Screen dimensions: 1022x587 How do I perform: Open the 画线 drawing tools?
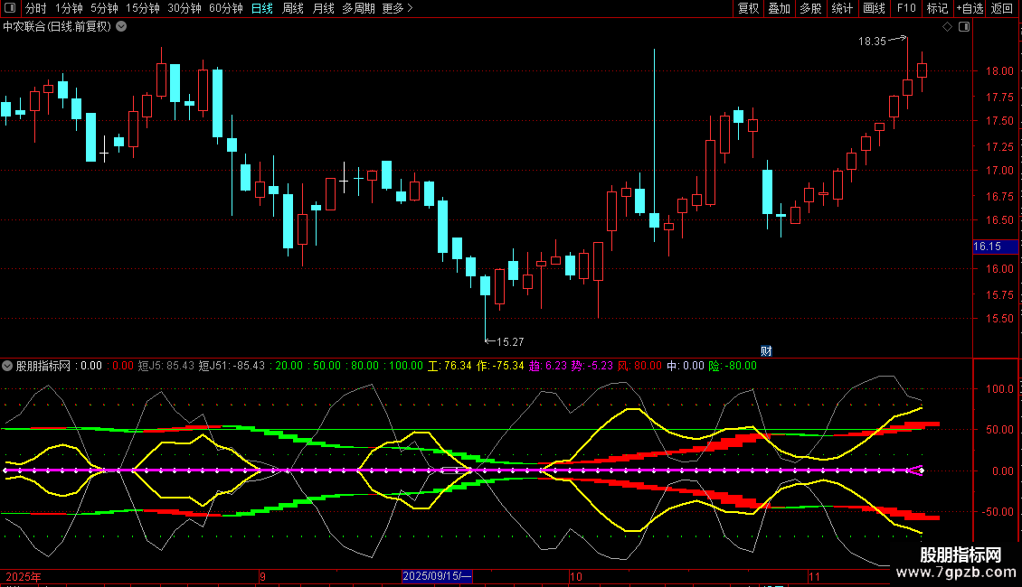[x=874, y=8]
